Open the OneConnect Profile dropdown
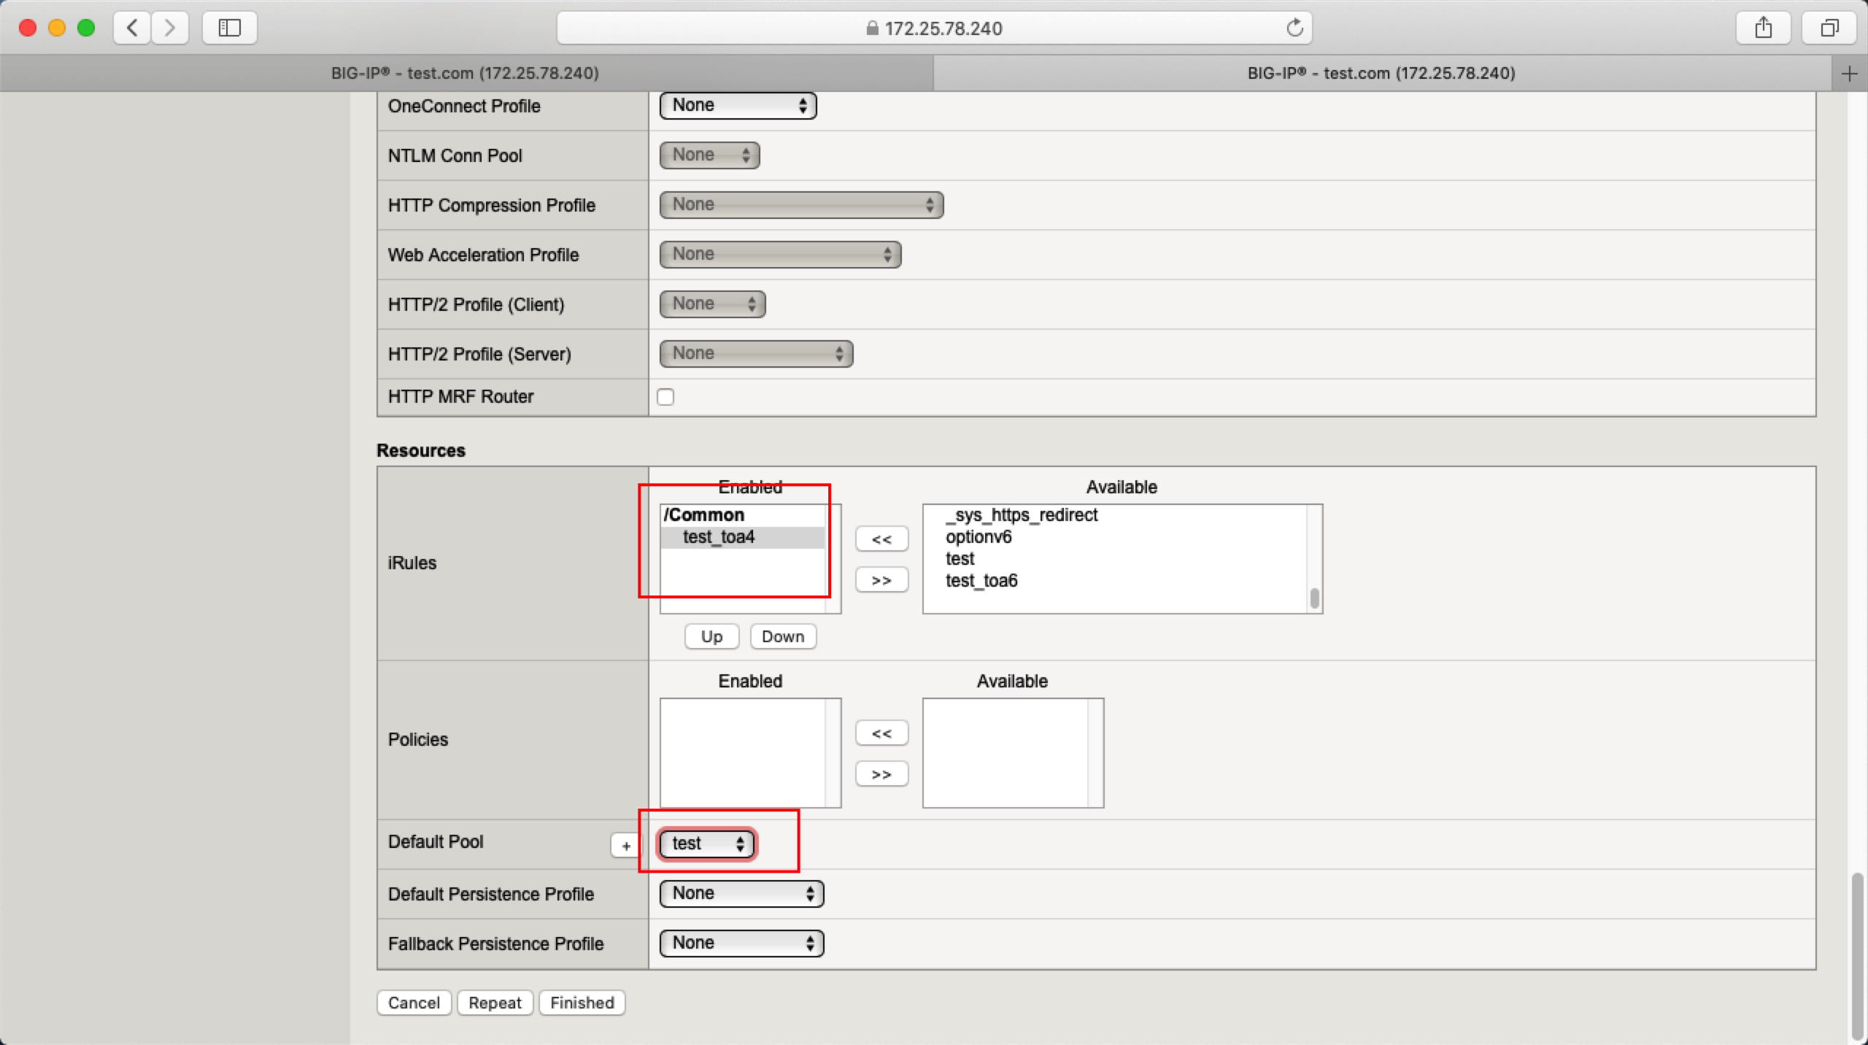Viewport: 1868px width, 1045px height. (x=737, y=106)
